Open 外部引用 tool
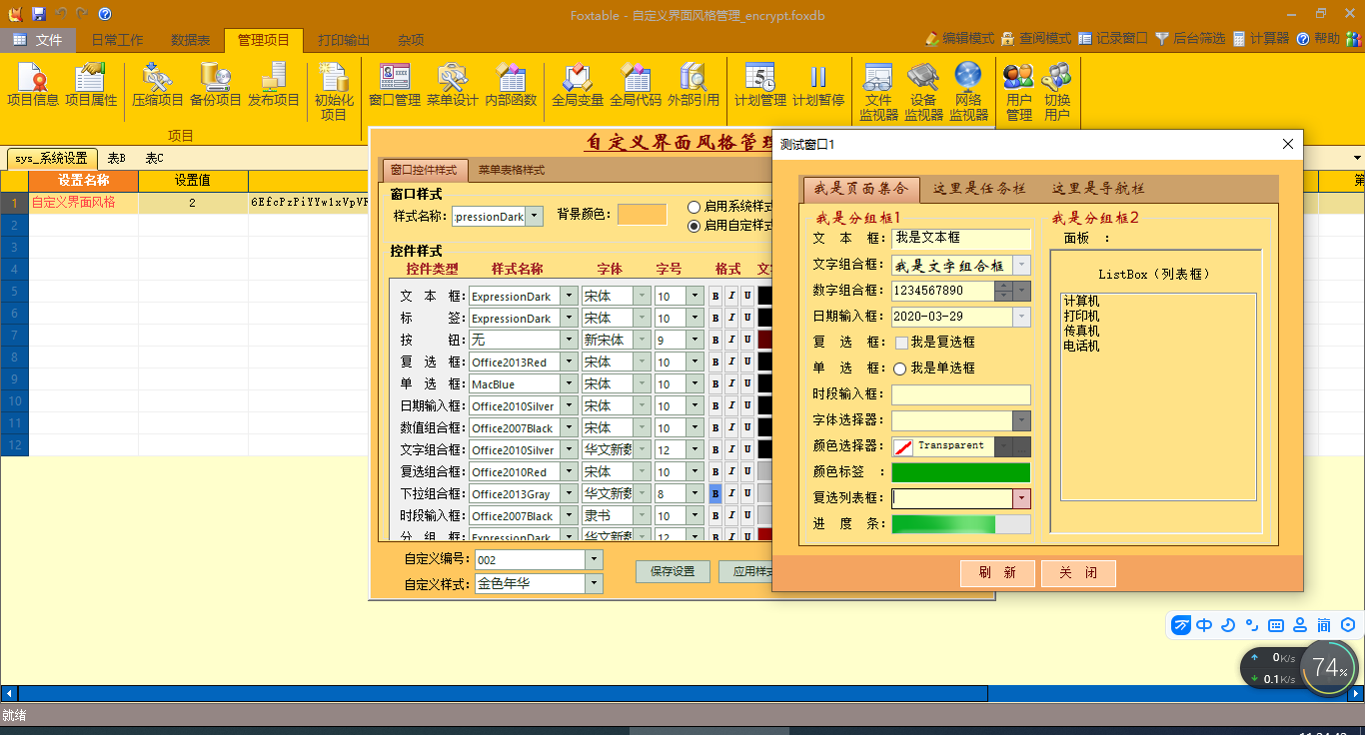Viewport: 1365px width, 735px height. coord(693,85)
